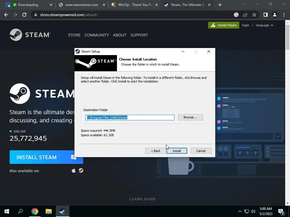Click the Google icon in address bar
The image size is (290, 217).
click(236, 15)
